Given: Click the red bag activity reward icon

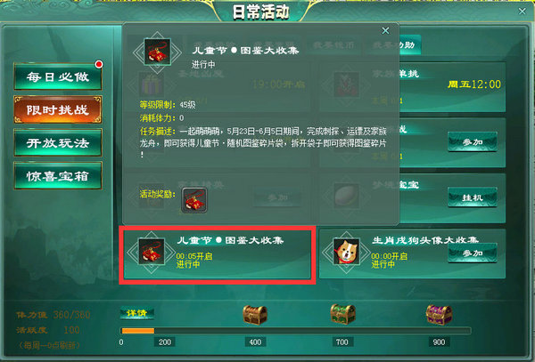Looking at the screenshot, I should pyautogui.click(x=194, y=200).
